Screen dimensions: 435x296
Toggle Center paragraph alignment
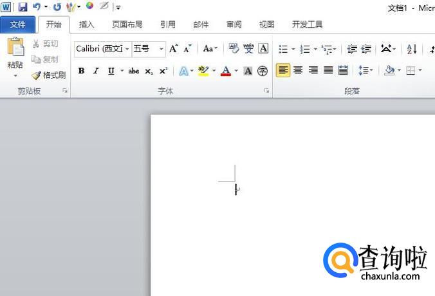pyautogui.click(x=298, y=70)
